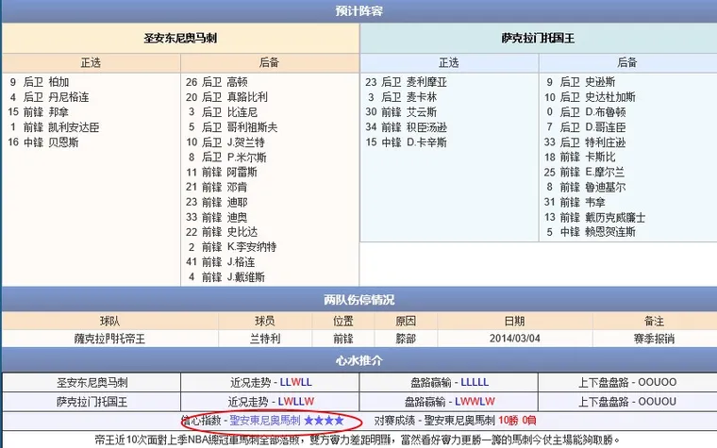
Task: Click bench player 8 后卫 P.米尔斯
Action: [x=226, y=158]
